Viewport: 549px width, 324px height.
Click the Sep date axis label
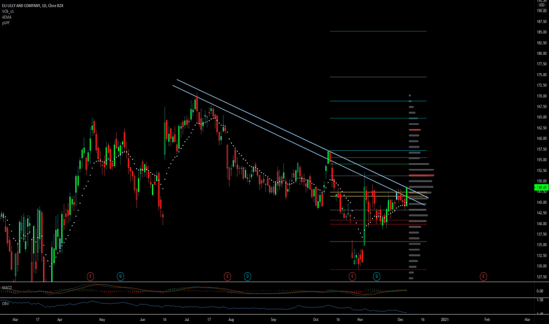[273, 319]
